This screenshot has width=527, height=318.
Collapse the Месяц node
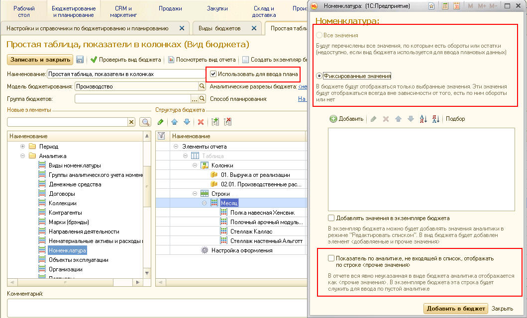pyautogui.click(x=204, y=203)
